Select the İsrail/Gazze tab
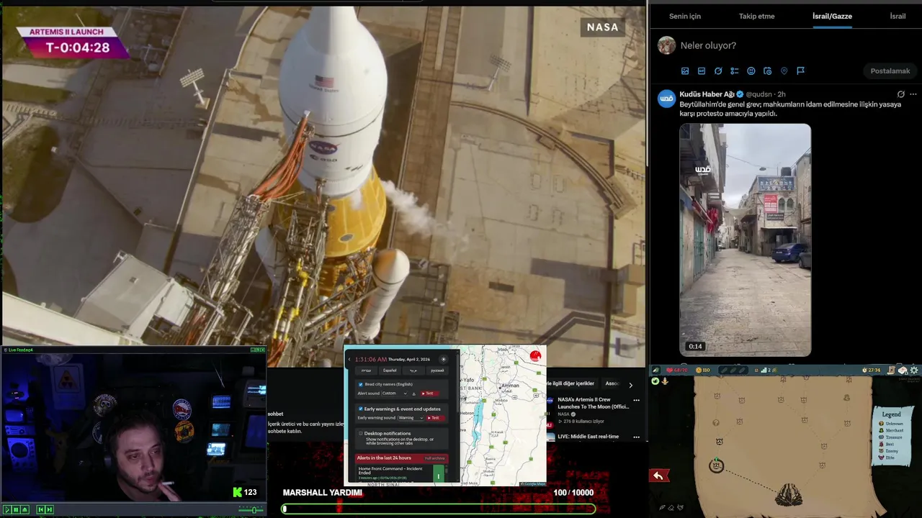The width and height of the screenshot is (922, 518). 832,16
